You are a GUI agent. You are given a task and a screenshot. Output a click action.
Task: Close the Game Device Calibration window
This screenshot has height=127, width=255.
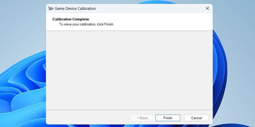(207, 9)
